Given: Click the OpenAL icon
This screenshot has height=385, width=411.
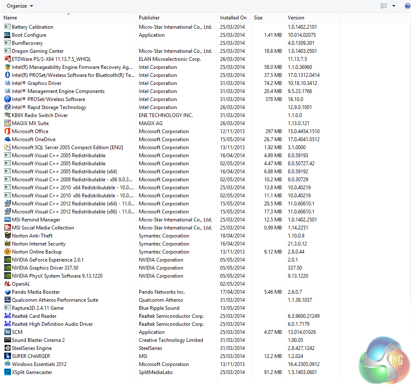Looking at the screenshot, I should coord(8,284).
